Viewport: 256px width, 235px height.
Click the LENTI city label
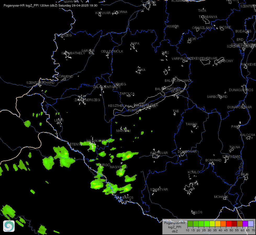(59, 120)
